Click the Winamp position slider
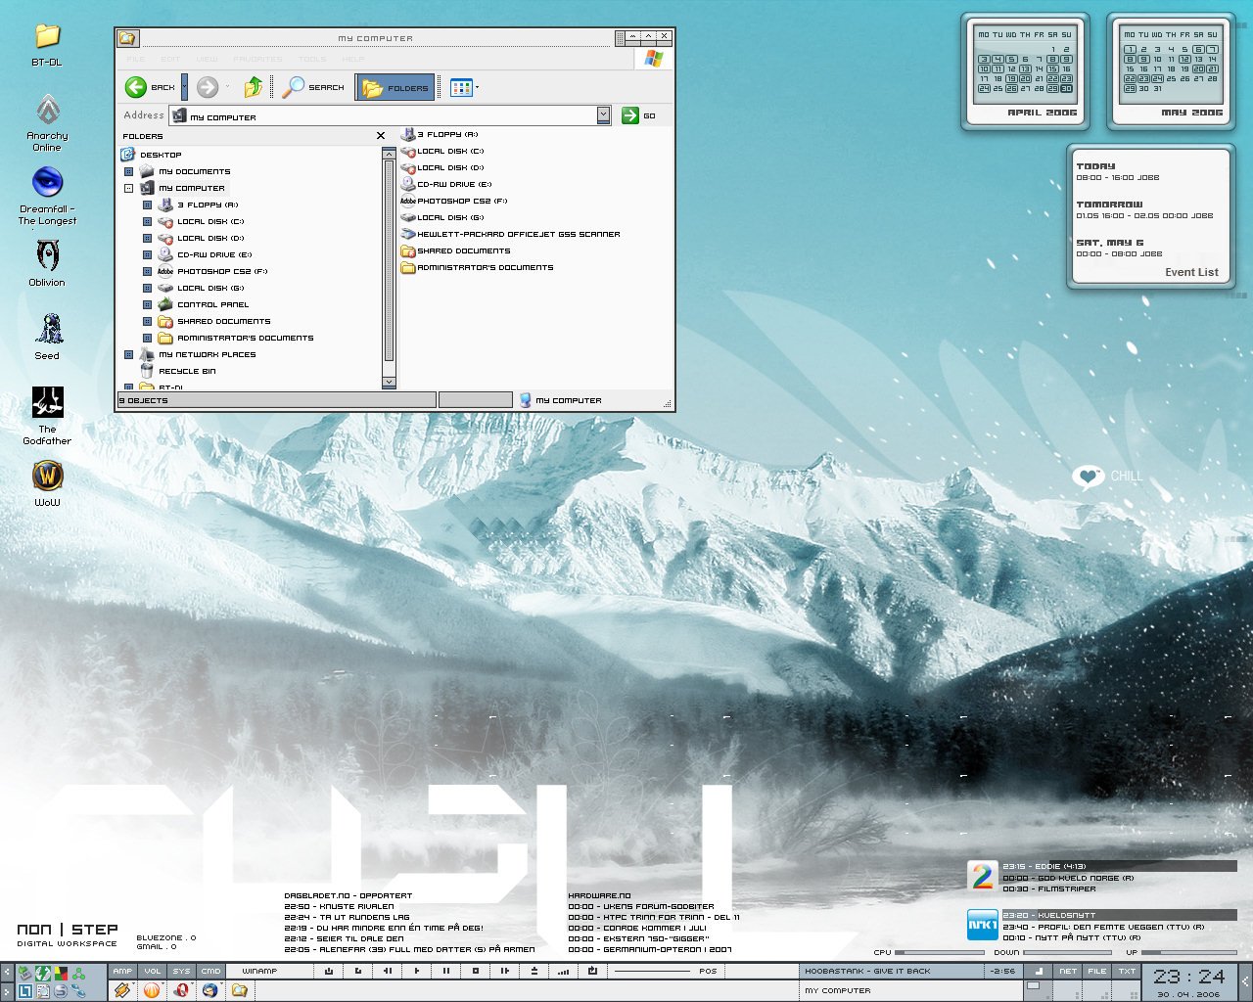The width and height of the screenshot is (1253, 1002). coord(651,971)
